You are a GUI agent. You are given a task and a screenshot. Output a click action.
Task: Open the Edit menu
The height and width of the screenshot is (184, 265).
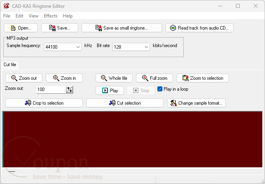click(x=19, y=16)
